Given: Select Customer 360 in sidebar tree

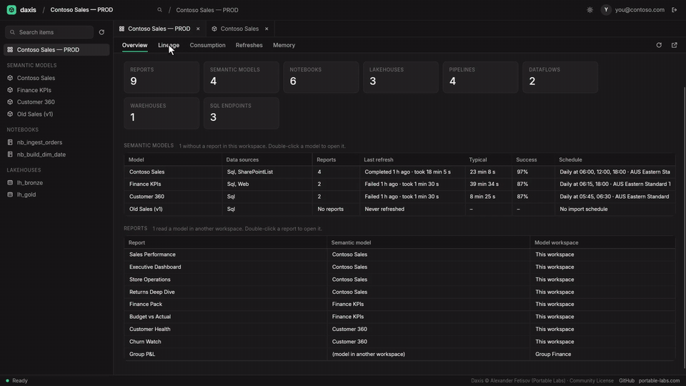Looking at the screenshot, I should (x=56, y=102).
